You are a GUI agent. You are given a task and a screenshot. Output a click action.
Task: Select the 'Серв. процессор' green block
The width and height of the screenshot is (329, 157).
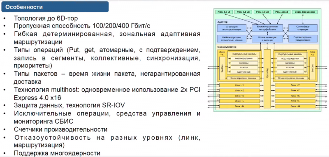pos(305,12)
